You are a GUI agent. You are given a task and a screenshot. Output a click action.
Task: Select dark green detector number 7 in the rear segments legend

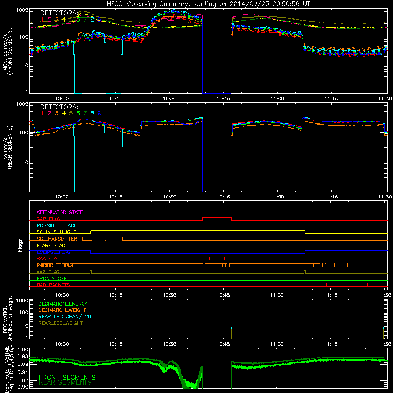tap(85, 113)
